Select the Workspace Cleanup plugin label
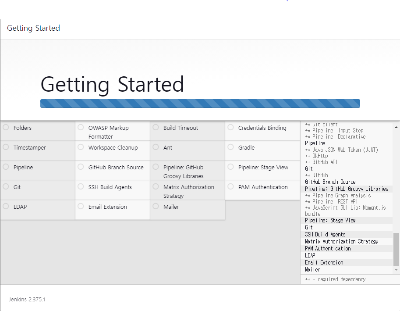 pos(113,147)
